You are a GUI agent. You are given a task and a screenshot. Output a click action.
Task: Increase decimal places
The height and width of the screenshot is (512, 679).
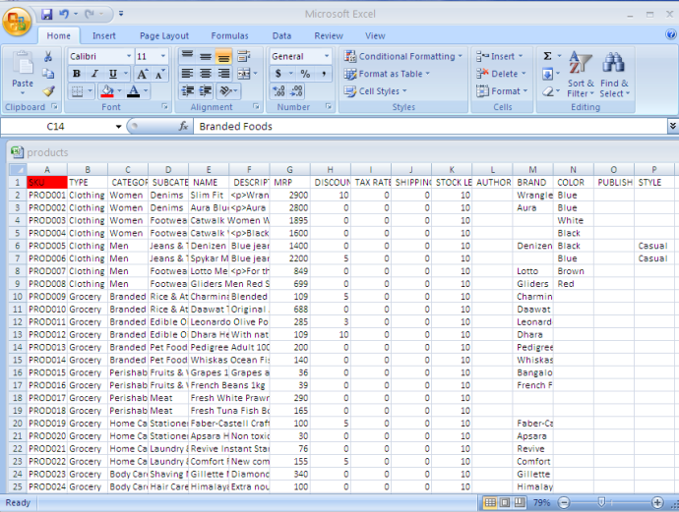point(278,90)
